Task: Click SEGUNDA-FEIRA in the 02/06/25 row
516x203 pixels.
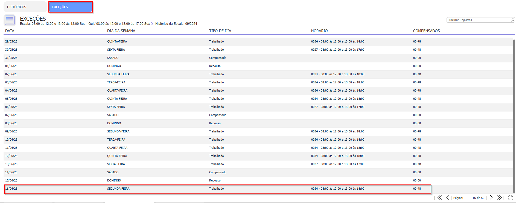Action: click(x=118, y=74)
